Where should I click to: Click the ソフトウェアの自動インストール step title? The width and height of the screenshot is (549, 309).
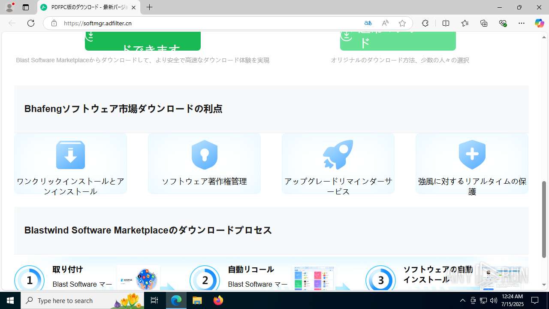pyautogui.click(x=438, y=275)
